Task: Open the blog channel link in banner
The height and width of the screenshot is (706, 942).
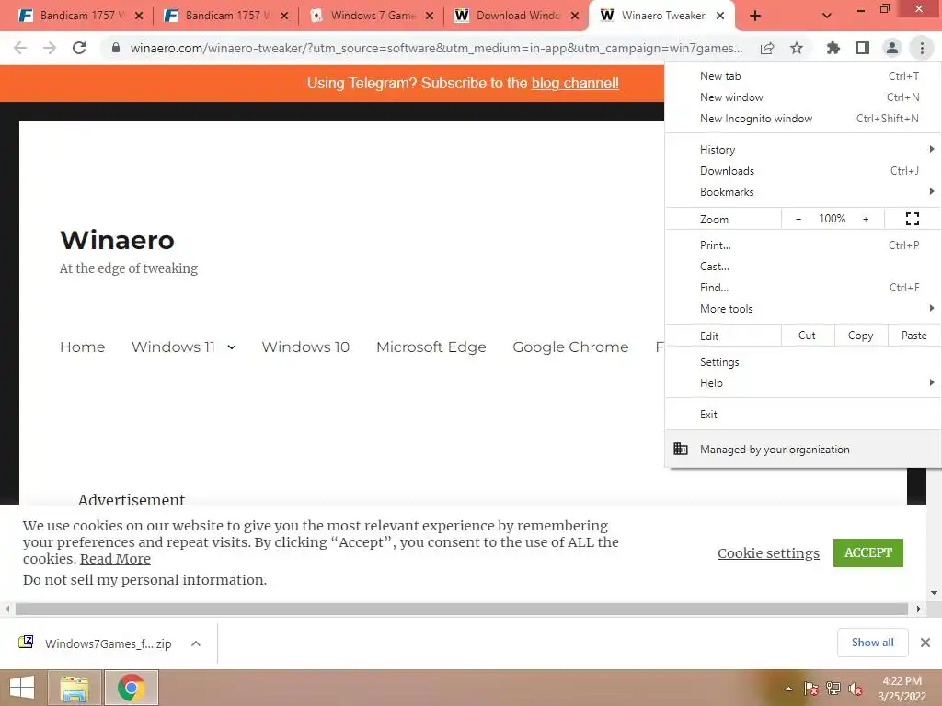Action: click(575, 84)
